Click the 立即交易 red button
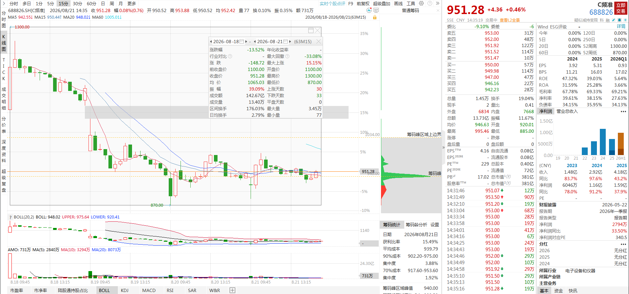Screen dimensions: 629x294 tap(621, 8)
